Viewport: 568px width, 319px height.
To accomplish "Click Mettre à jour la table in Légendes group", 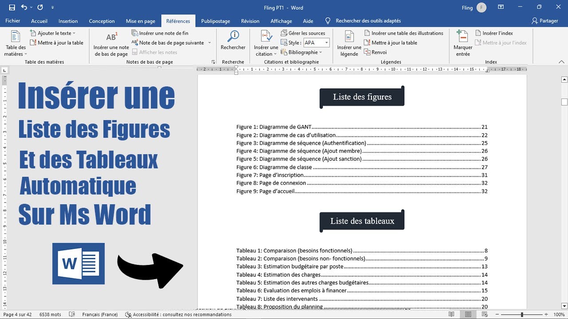I will tap(390, 43).
